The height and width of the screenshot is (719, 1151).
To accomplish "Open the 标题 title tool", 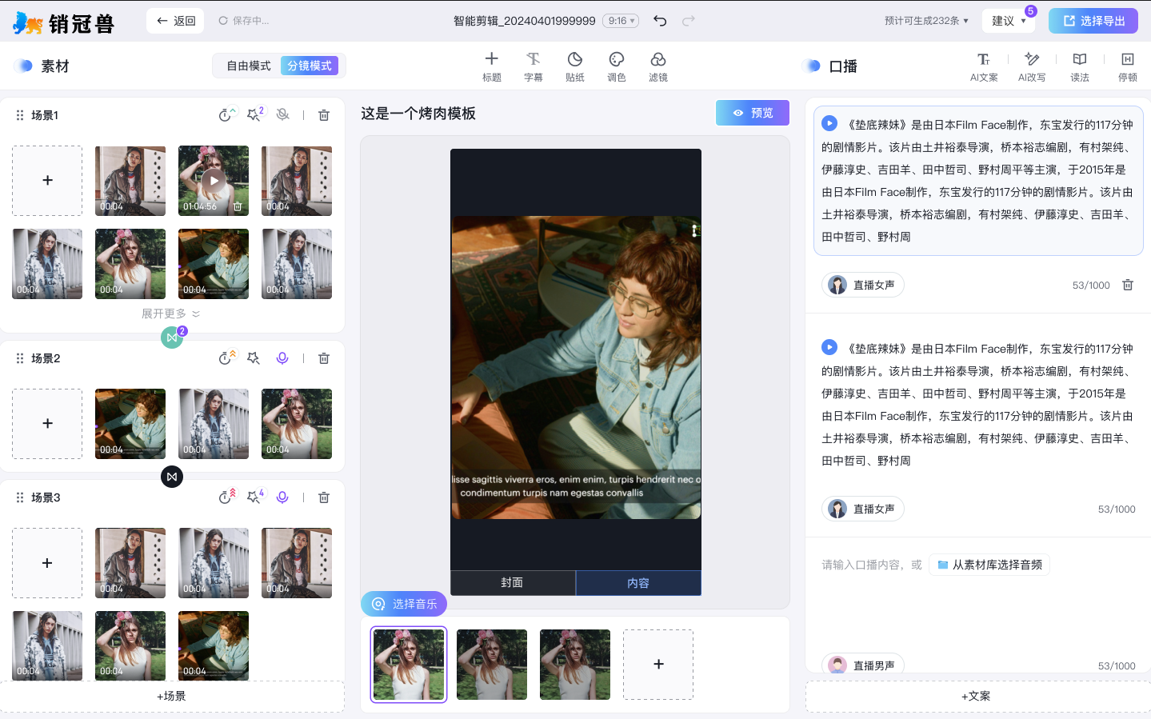I will click(x=491, y=66).
